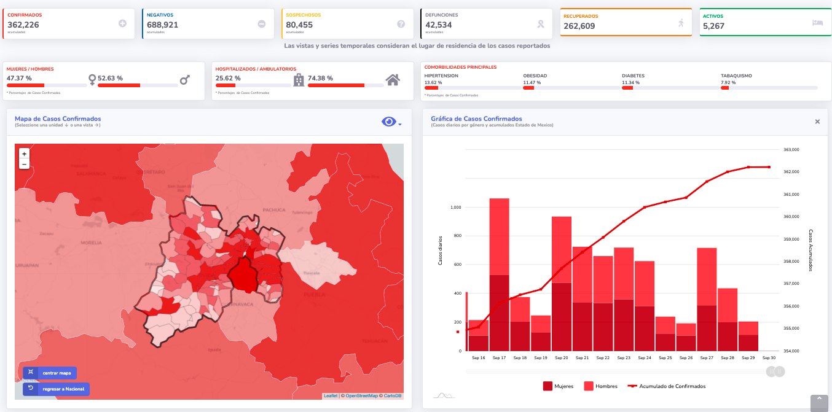This screenshot has height=412, width=832.
Task: Click the ribbon icon in Defunciones card
Action: [540, 24]
